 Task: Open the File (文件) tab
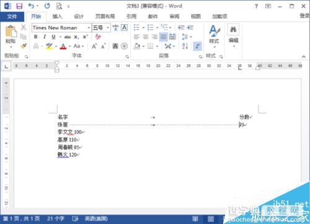coord(12,16)
